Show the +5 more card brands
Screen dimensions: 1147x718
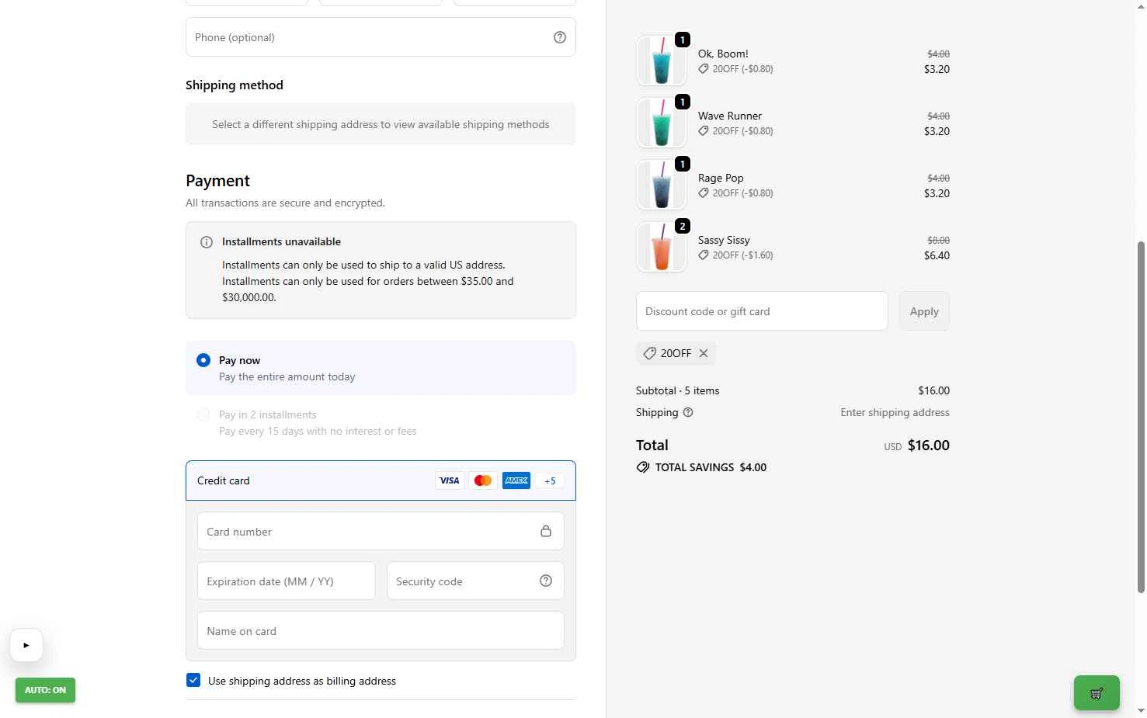(x=550, y=480)
